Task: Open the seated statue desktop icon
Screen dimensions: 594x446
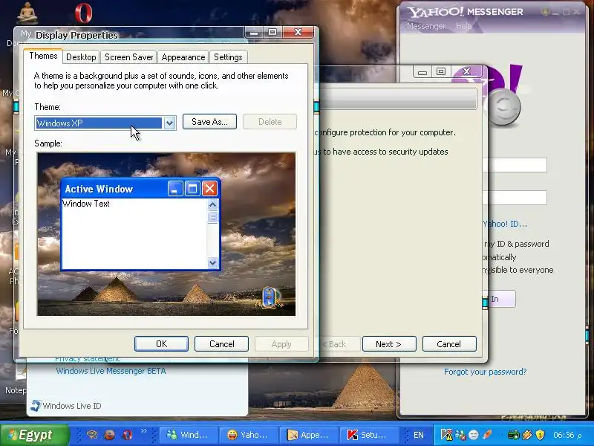Action: (27, 13)
